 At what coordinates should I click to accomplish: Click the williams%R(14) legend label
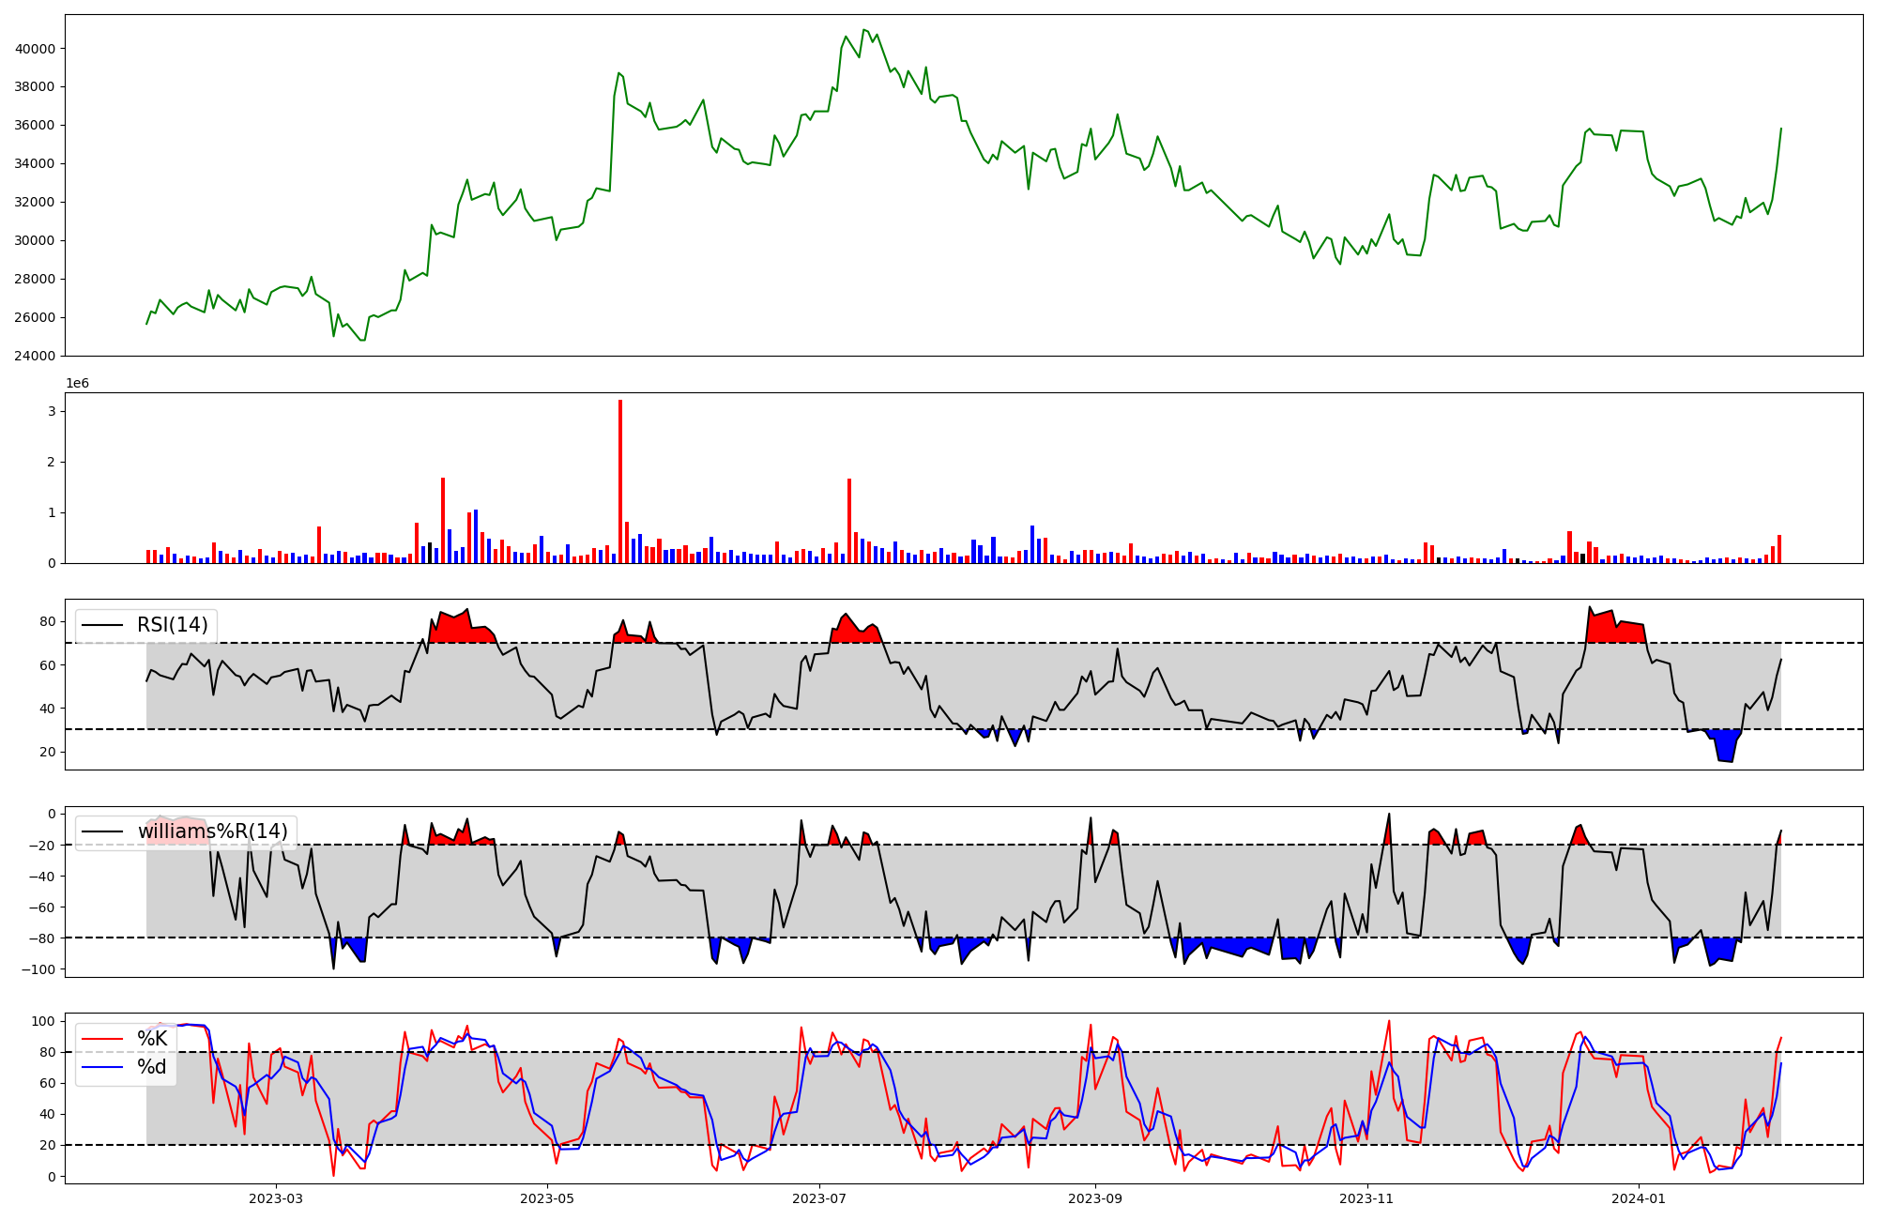(213, 831)
